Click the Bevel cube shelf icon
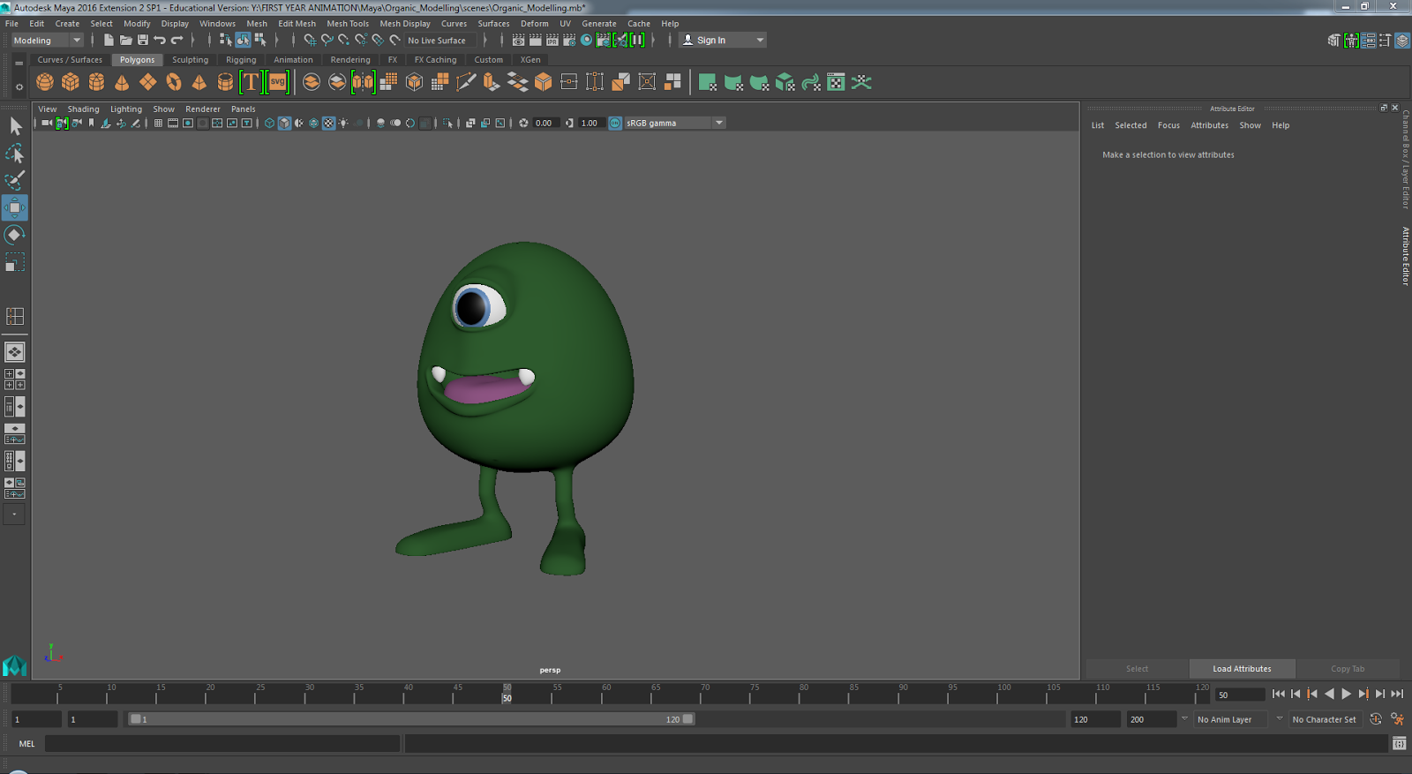The height and width of the screenshot is (774, 1412). 544,82
